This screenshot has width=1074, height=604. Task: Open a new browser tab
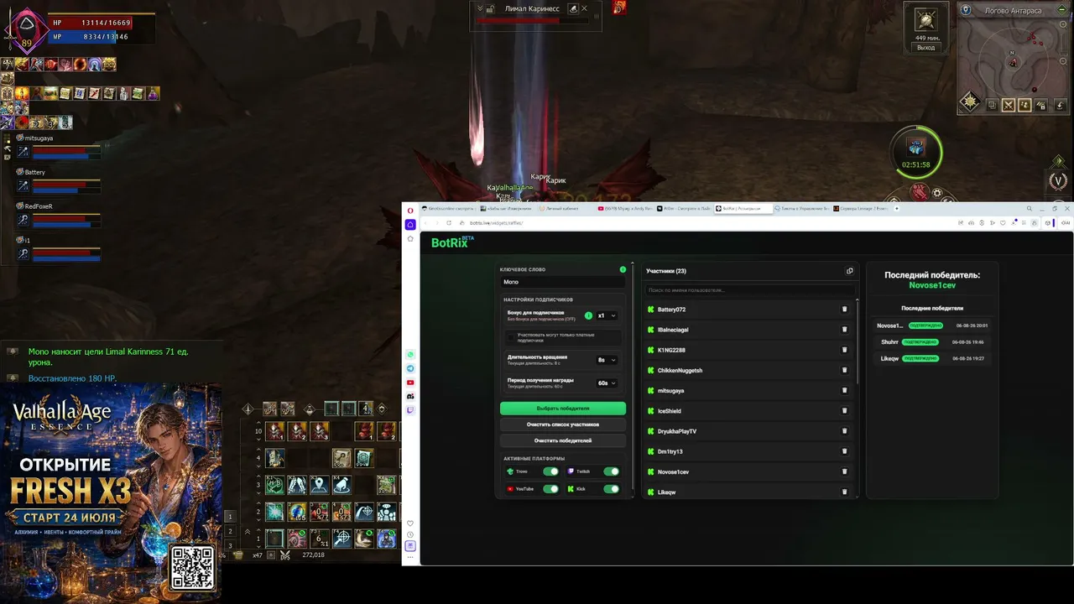pyautogui.click(x=895, y=208)
